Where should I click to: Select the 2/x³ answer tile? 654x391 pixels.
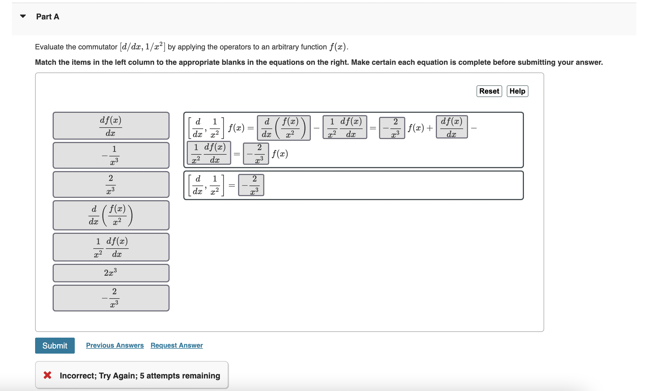[111, 184]
